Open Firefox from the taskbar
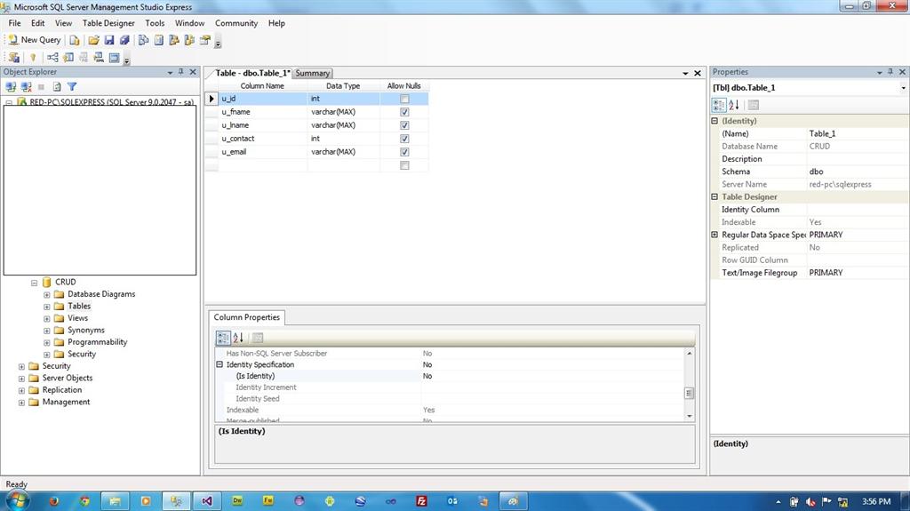Screen dimensions: 910x511 click(x=54, y=501)
